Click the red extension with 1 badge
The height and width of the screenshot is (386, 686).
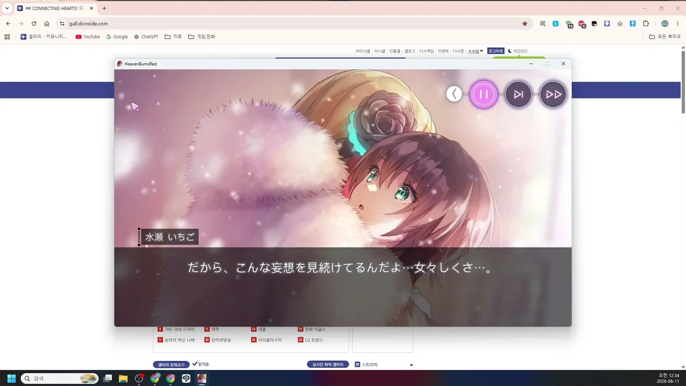tap(582, 24)
